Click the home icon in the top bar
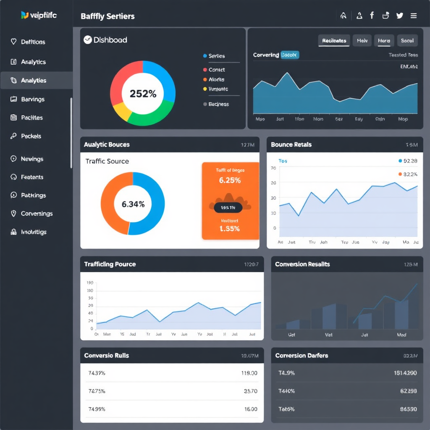Screen dimensions: 430x430 point(343,15)
